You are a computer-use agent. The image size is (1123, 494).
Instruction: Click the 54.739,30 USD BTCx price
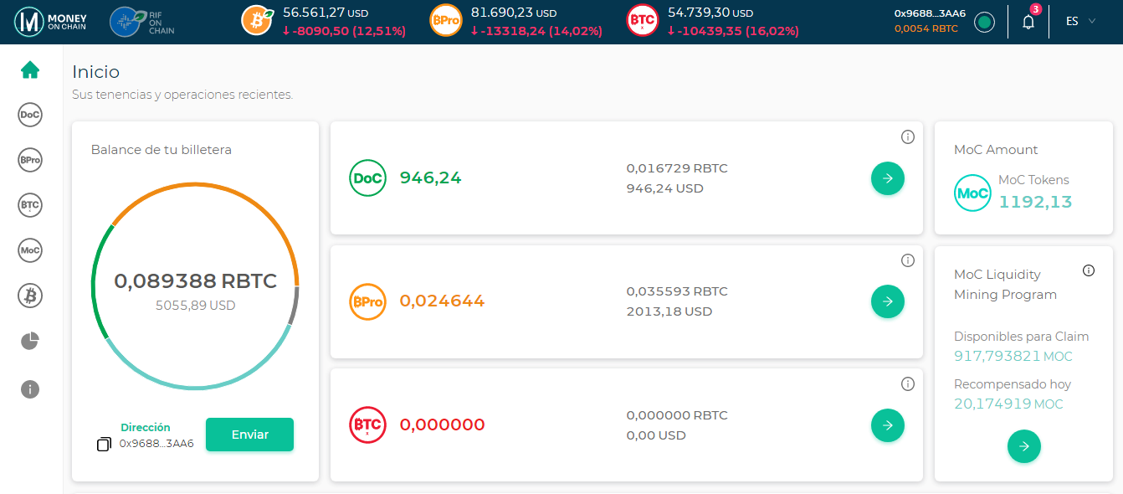tap(710, 13)
